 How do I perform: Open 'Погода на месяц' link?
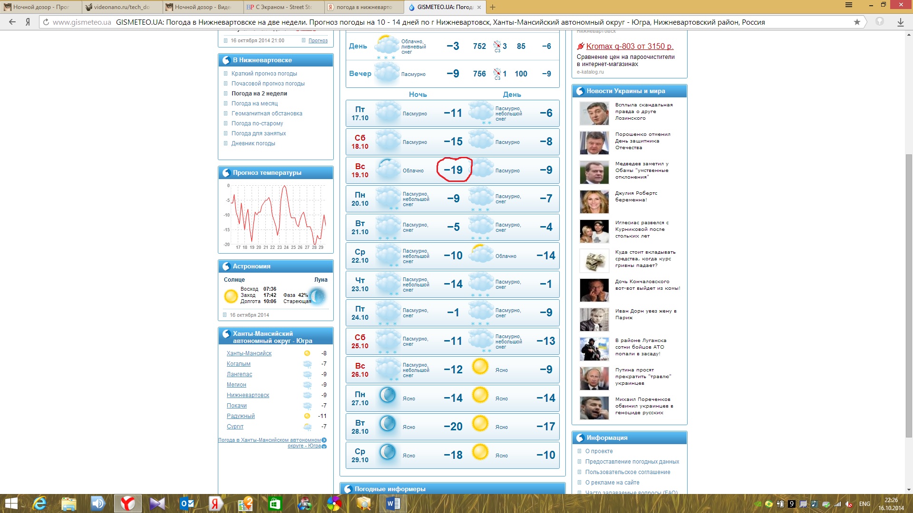pos(254,104)
